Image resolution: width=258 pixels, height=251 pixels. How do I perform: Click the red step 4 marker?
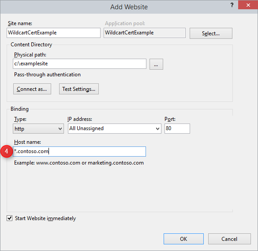(x=7, y=151)
